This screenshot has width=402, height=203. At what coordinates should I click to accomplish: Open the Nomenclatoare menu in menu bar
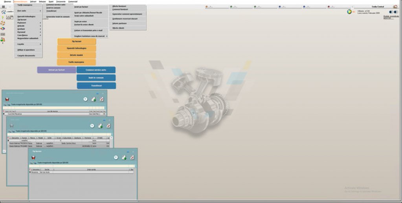click(20, 2)
